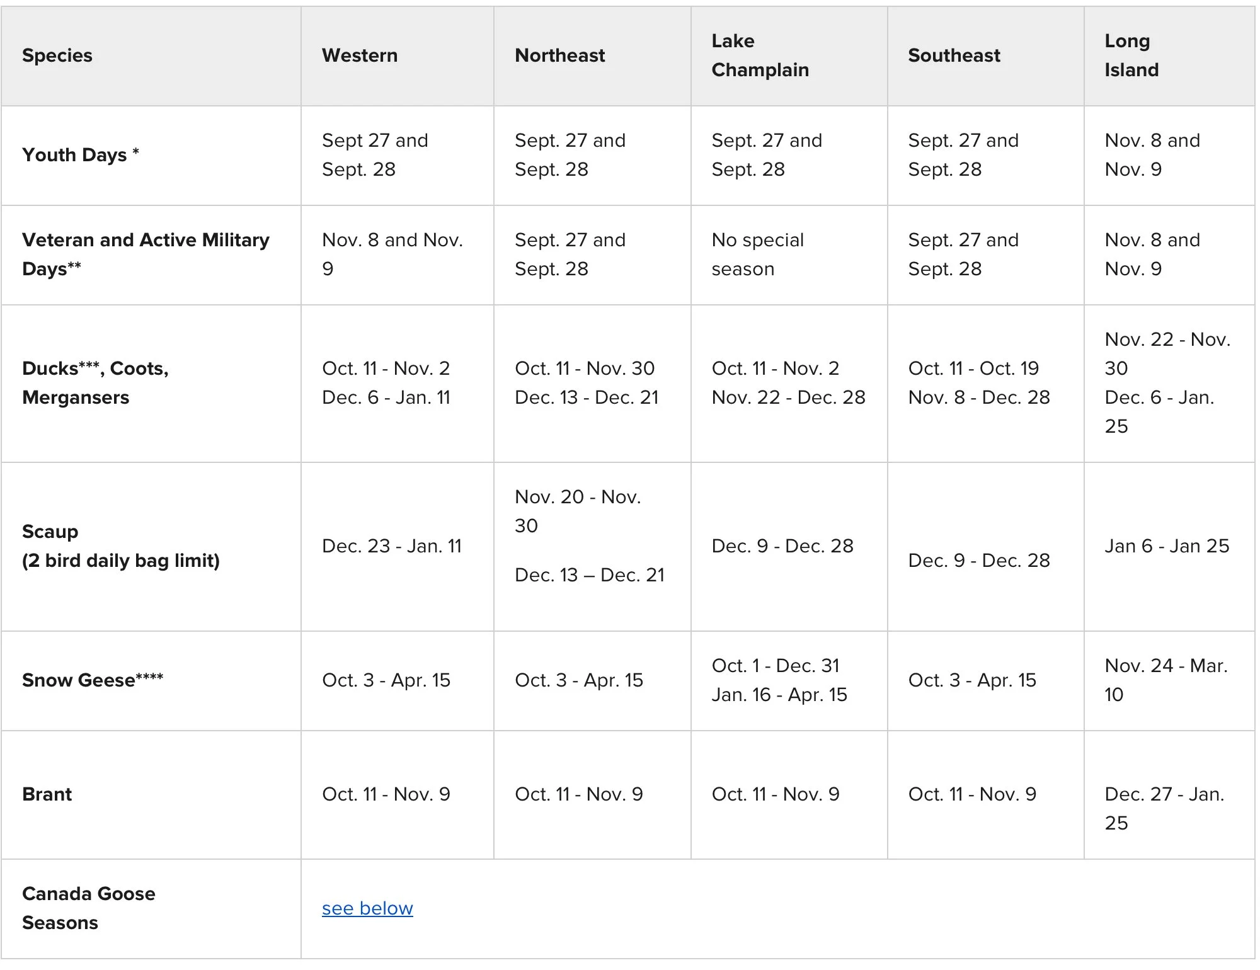Select the 'Dec. 27 - Jan. 25' Brant cell

coord(1164,809)
